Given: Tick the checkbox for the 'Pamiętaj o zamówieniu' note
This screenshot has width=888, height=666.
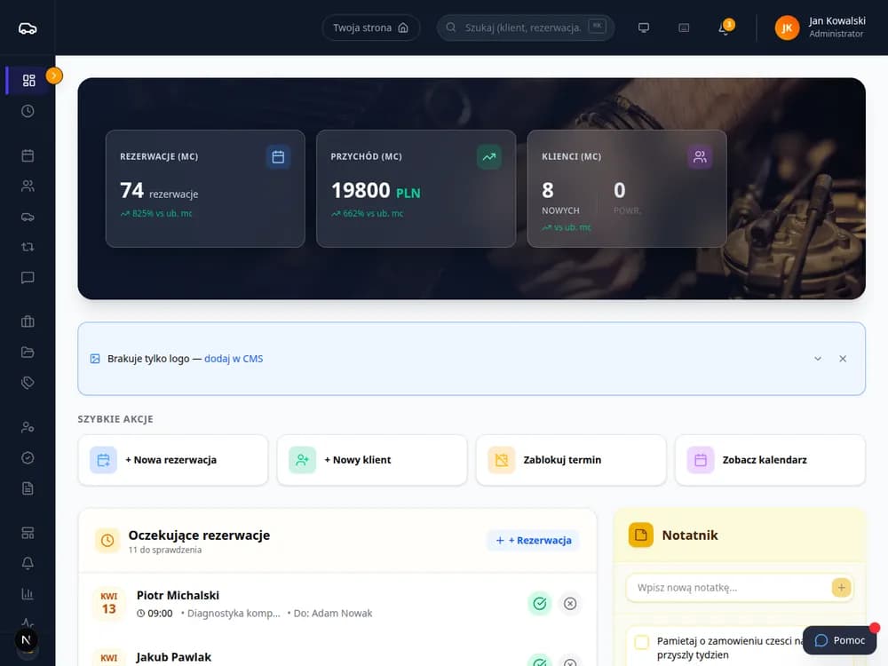Looking at the screenshot, I should point(642,642).
